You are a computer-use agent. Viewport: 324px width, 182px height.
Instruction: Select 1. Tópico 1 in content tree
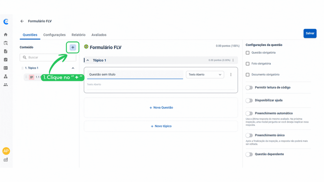tap(31, 68)
